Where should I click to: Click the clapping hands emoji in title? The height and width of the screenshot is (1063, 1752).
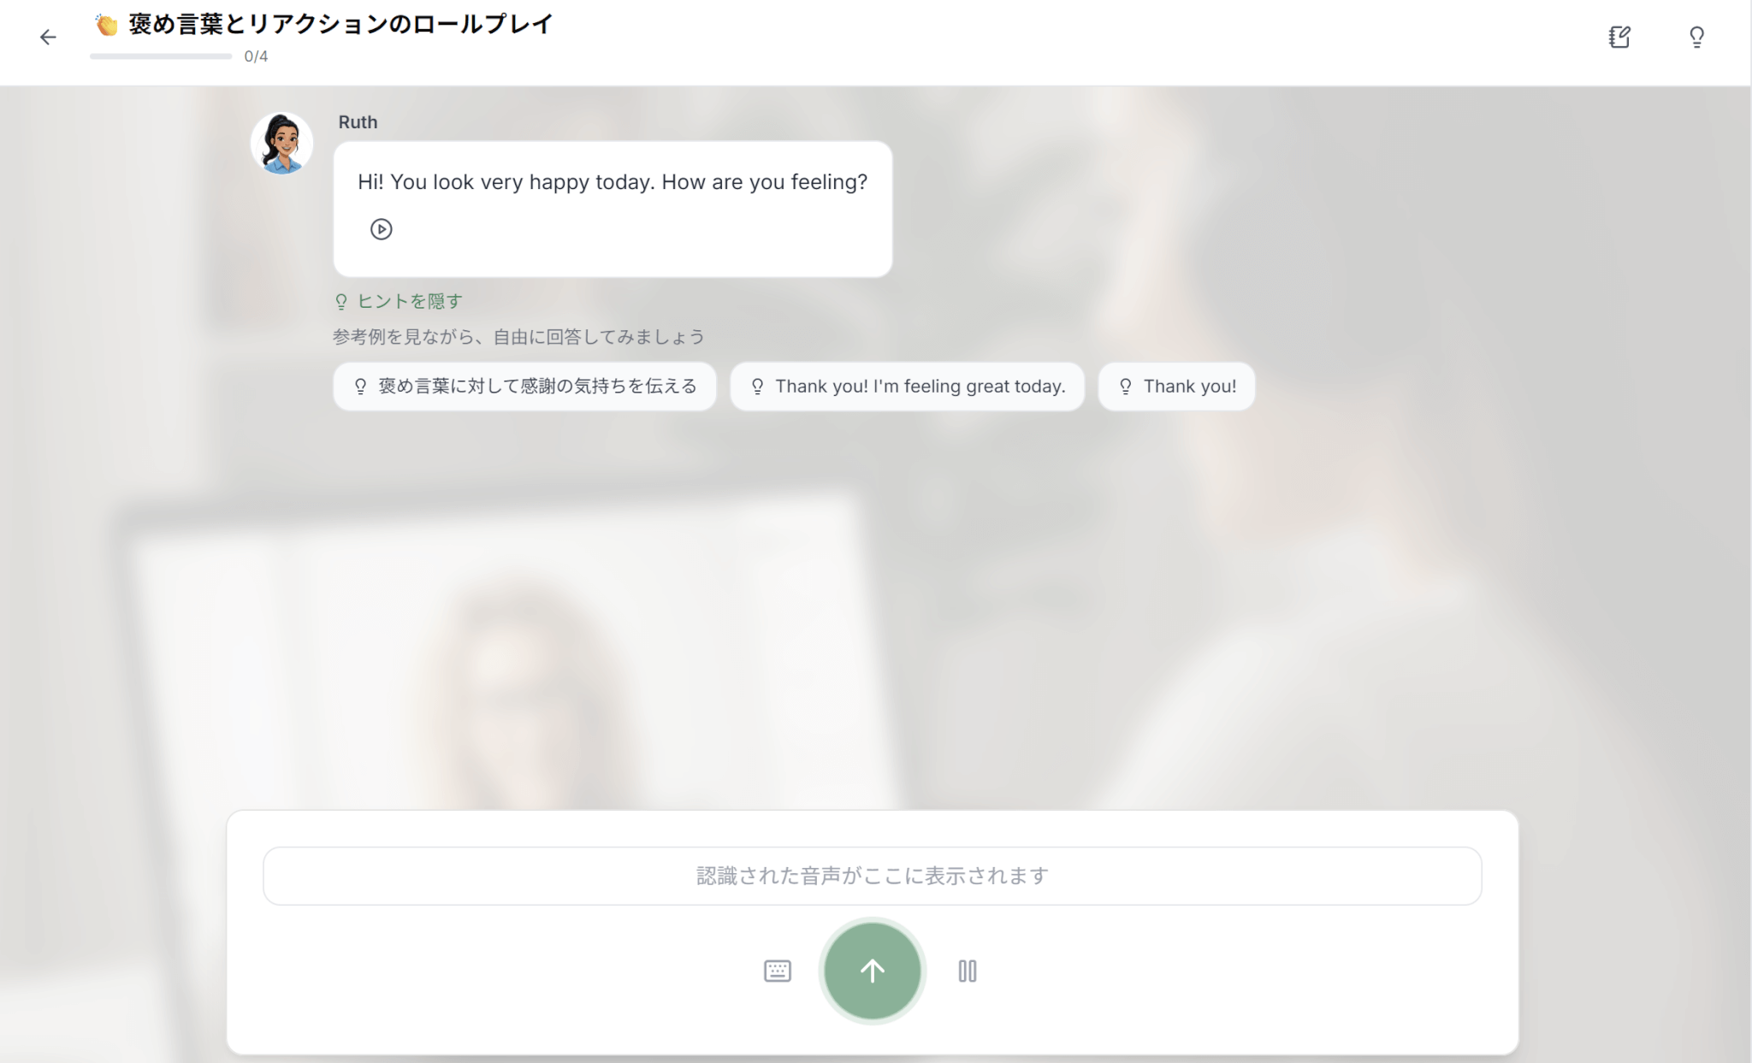[x=106, y=25]
